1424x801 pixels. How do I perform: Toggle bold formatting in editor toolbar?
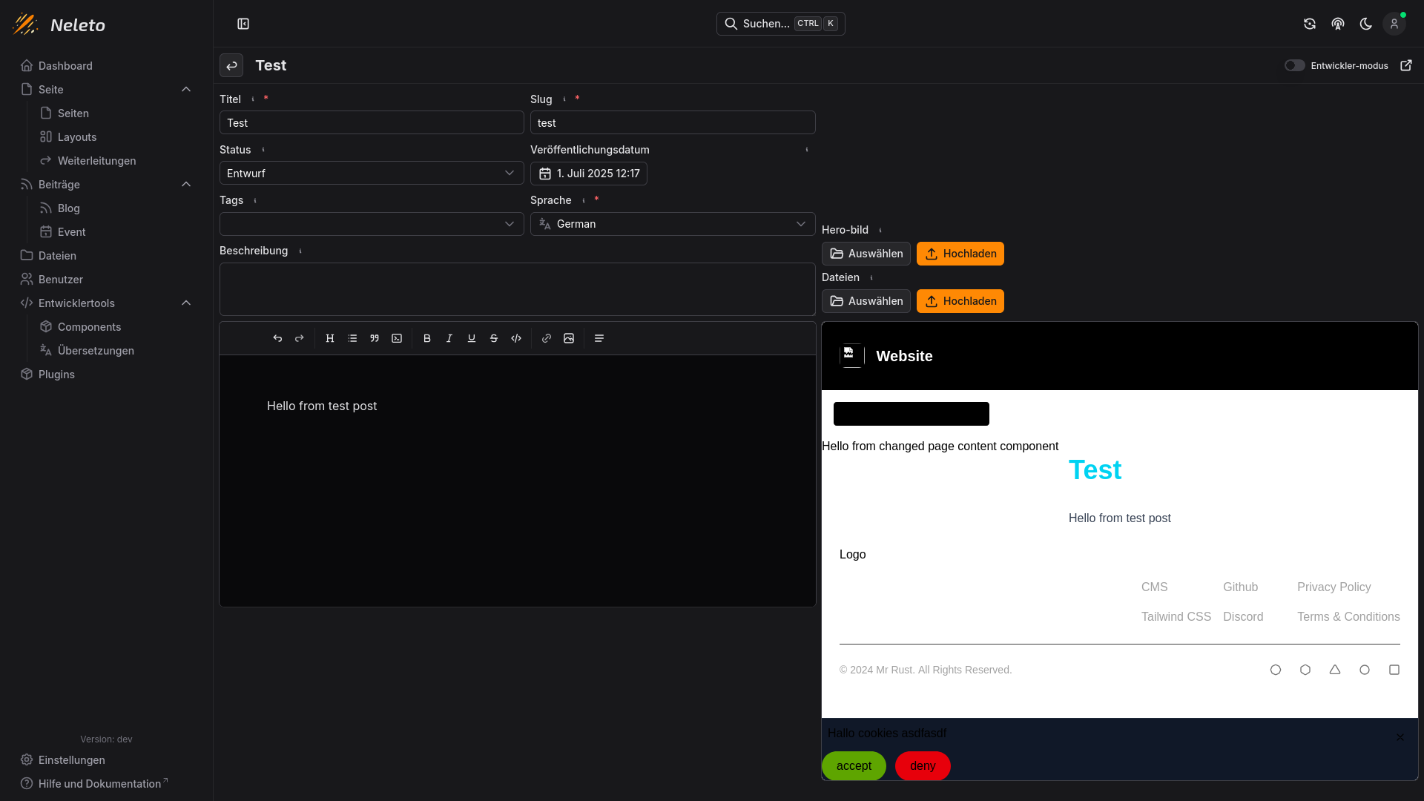426,338
